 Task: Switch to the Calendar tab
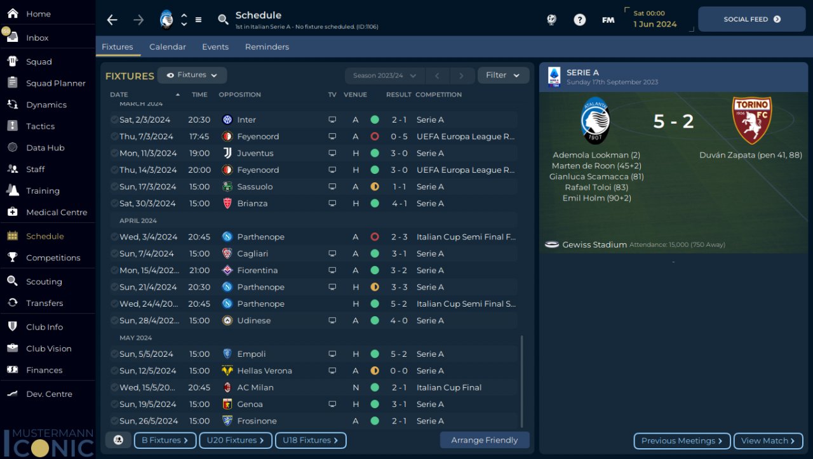tap(168, 47)
